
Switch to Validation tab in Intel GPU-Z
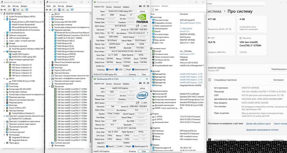pyautogui.click(x=126, y=84)
